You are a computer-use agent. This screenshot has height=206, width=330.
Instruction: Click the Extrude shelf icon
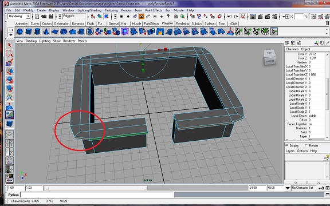151,31
